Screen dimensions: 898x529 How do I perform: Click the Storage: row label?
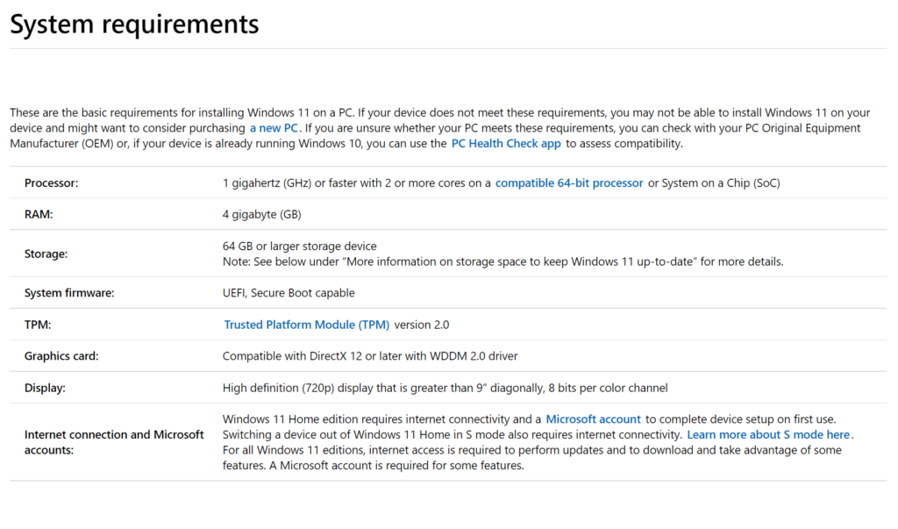46,254
